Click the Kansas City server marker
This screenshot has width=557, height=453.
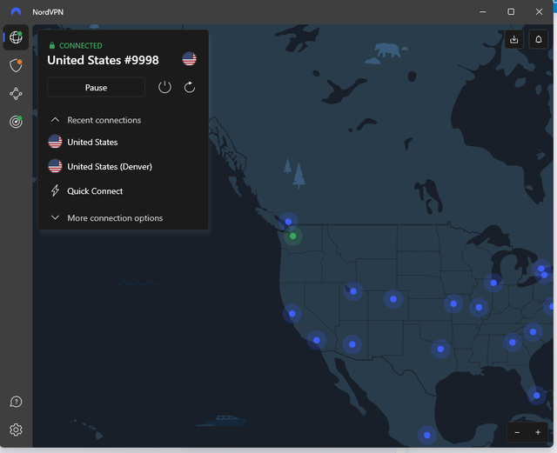(x=453, y=304)
